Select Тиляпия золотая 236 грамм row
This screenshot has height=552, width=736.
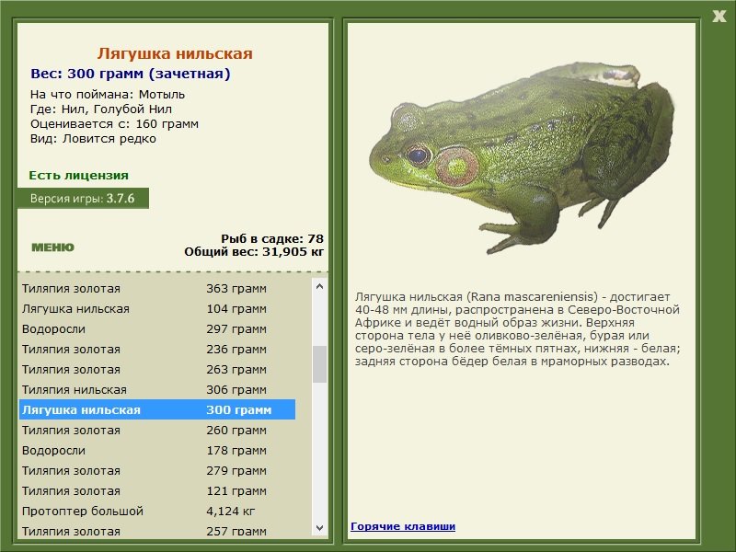pos(156,350)
